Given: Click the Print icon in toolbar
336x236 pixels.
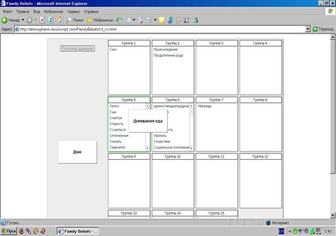Looking at the screenshot, I should tap(141, 20).
